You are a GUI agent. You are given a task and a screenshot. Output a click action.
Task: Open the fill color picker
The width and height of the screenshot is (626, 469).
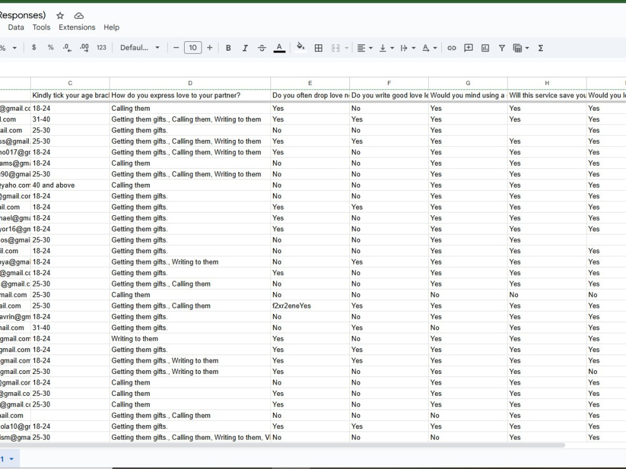(x=300, y=48)
